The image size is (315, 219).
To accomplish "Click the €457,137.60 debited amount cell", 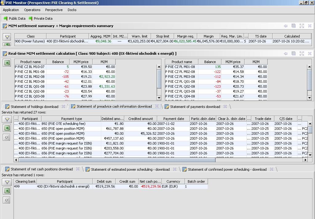I will [x=113, y=138].
